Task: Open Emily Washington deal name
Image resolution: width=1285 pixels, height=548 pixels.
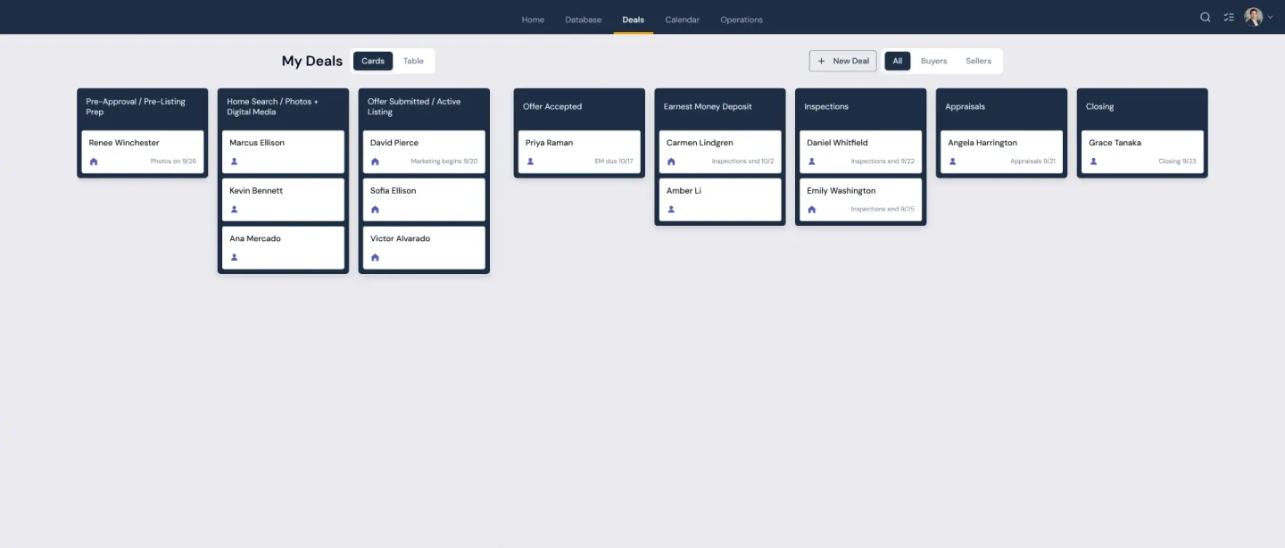Action: 841,191
